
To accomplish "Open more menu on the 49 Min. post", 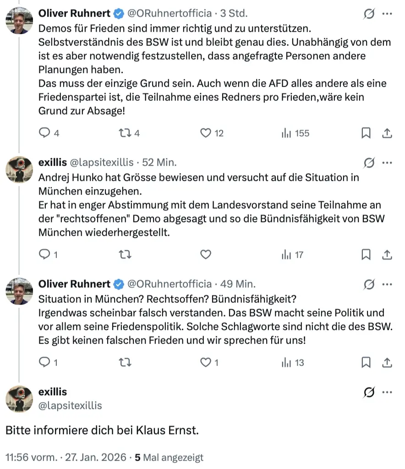I will coord(387,284).
